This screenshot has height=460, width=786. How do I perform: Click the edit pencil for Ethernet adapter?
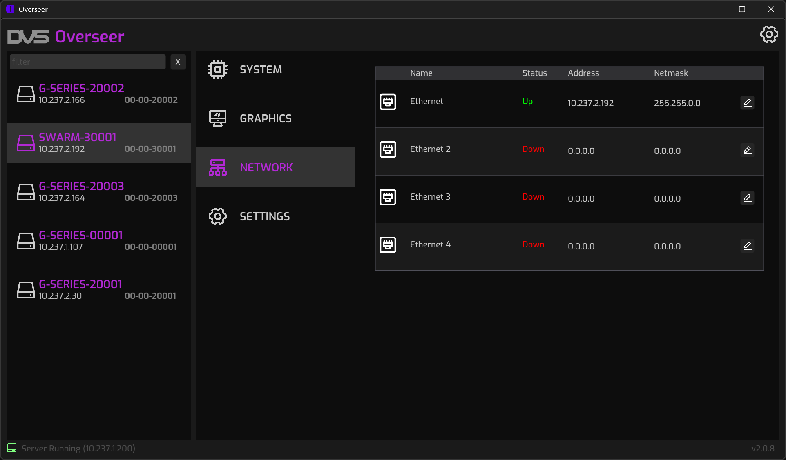747,102
